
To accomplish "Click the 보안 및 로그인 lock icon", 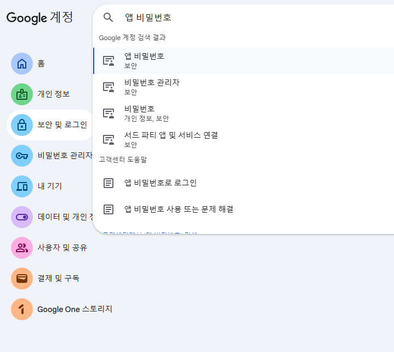I will 22,125.
